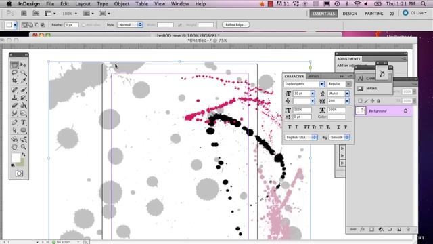Click the Feather input field
Image resolution: width=433 pixels, height=244 pixels.
click(x=71, y=25)
